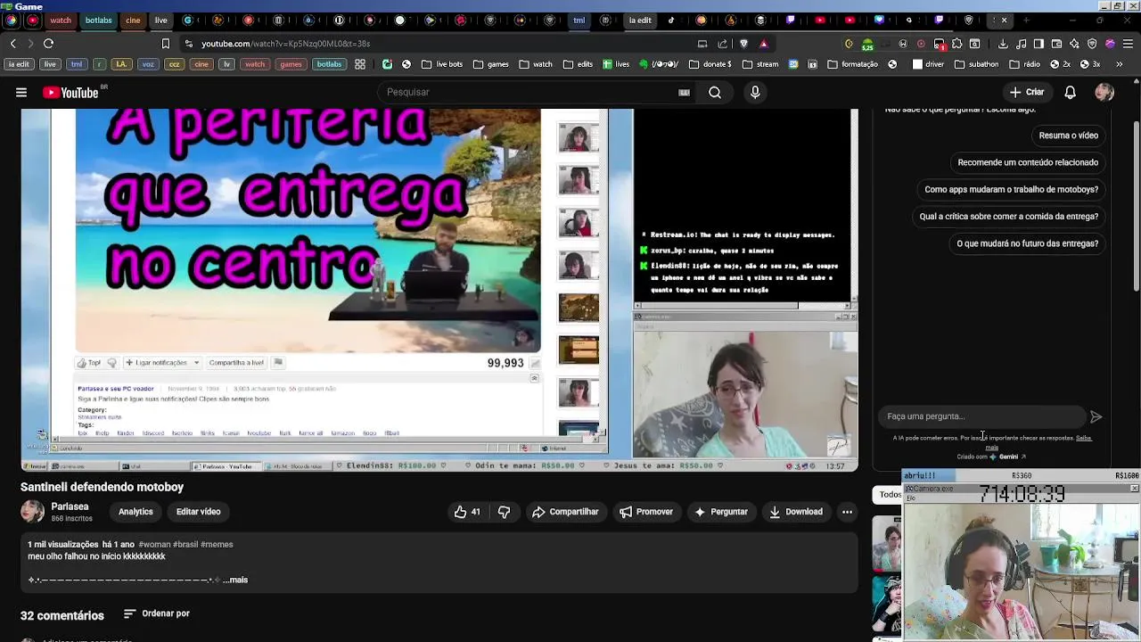
Task: Open the 'subathon' bookmarks folder
Action: (977, 64)
